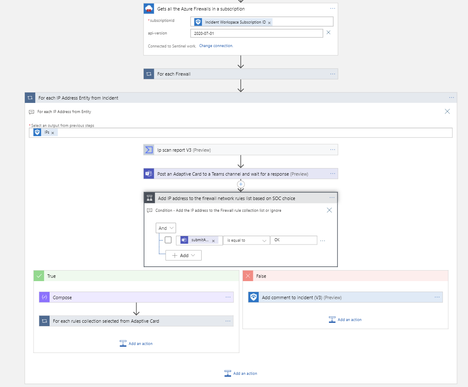468x387 pixels.
Task: Click the Condition icon on firewall rules card
Action: (149, 197)
